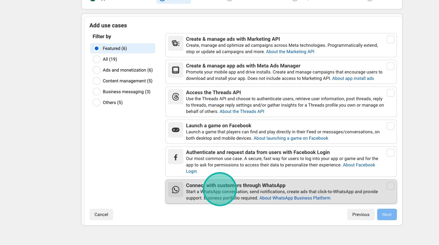Screen dimensions: 439x245
Task: Check the Marketing API use case checkbox
Action: tap(390, 39)
